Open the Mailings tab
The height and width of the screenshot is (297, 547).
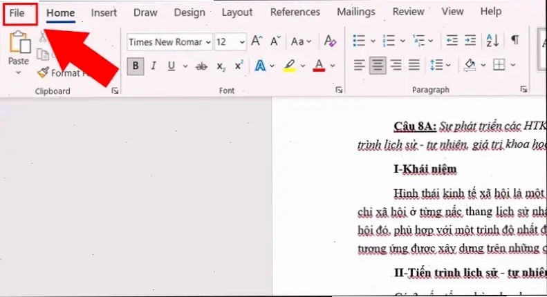pyautogui.click(x=356, y=12)
